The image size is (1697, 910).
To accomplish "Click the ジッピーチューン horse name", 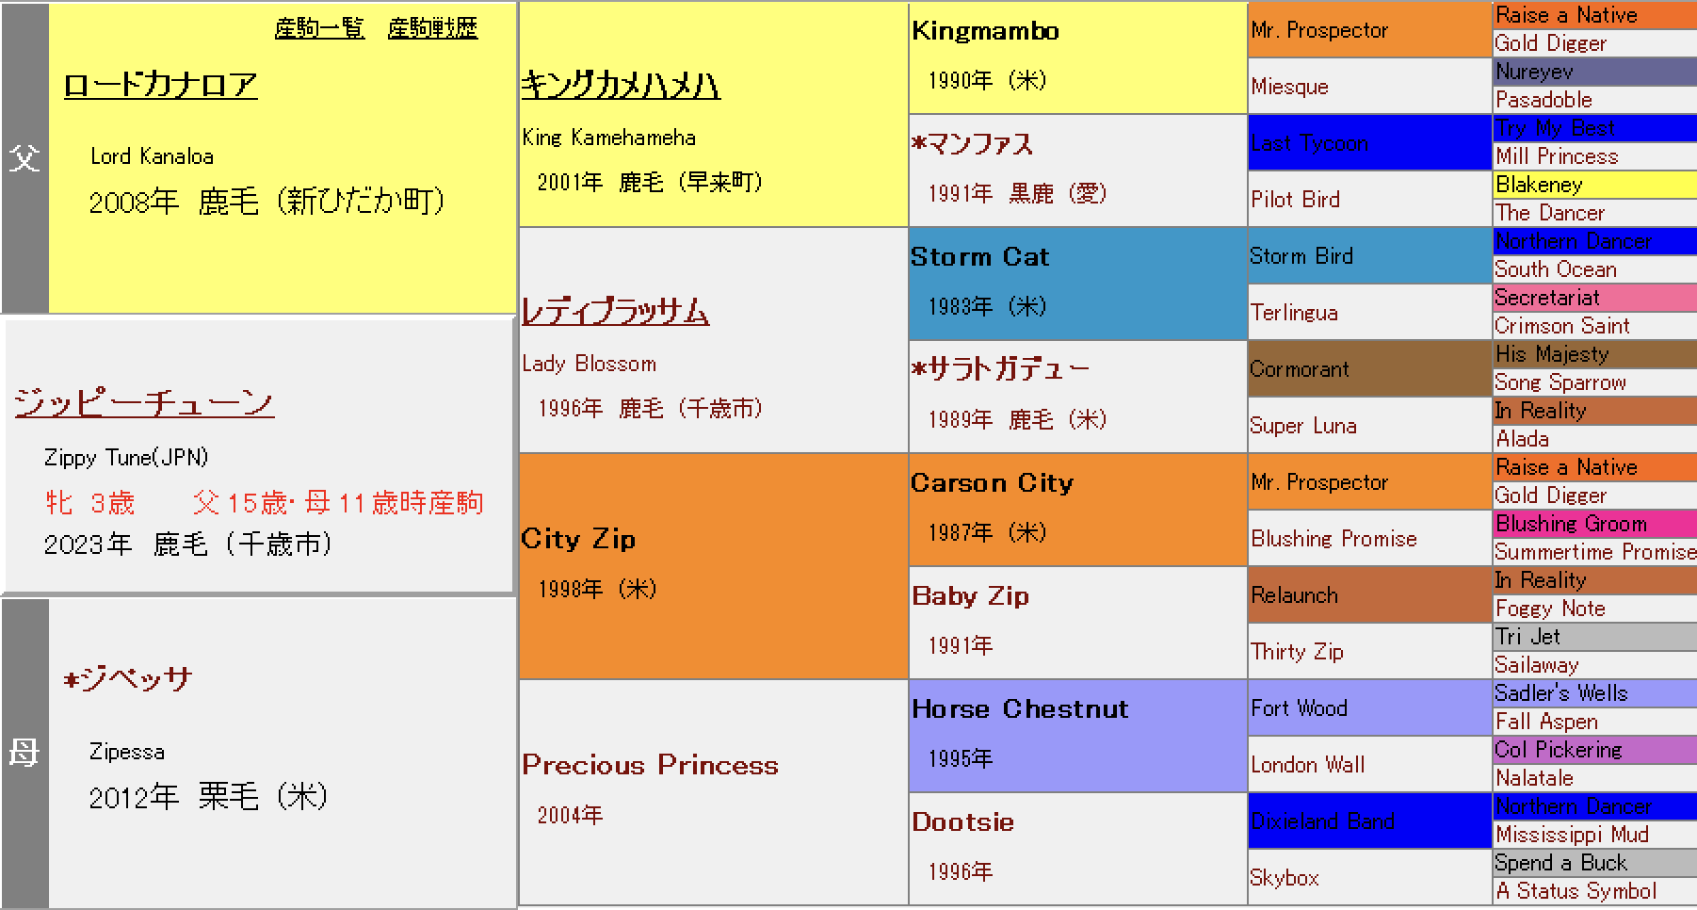I will click(x=144, y=403).
